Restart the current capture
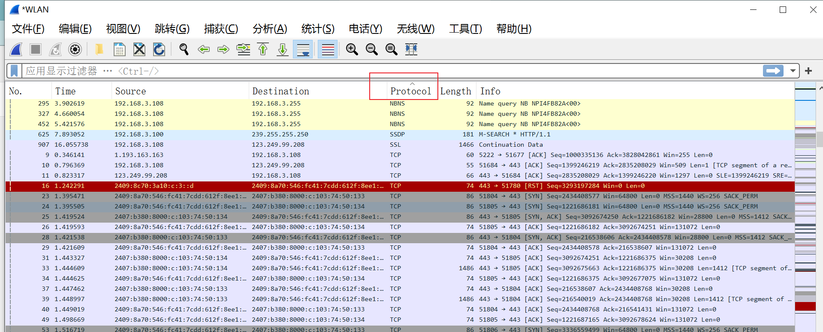 55,49
